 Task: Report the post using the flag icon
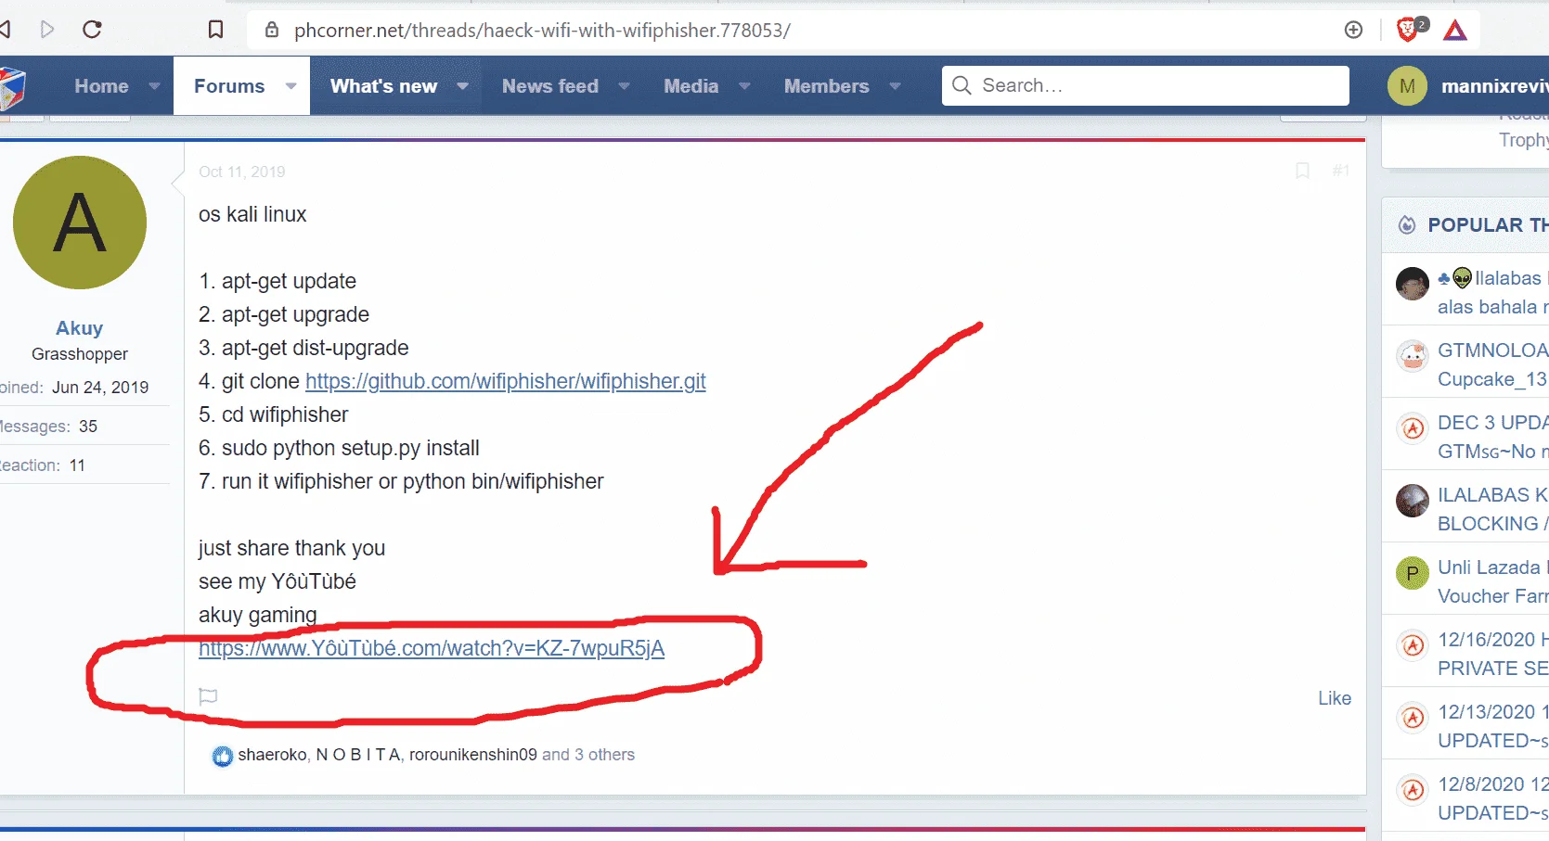point(208,695)
